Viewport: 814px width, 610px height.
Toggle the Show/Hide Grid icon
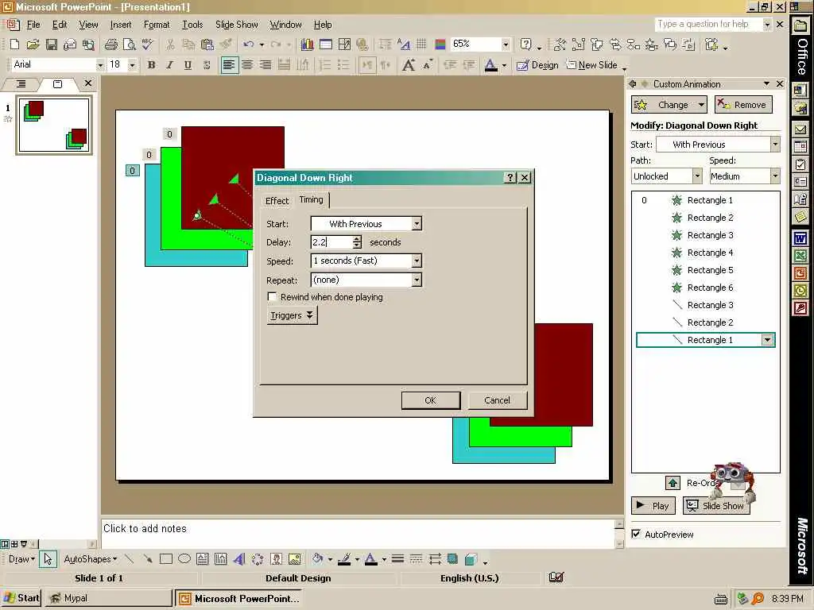coord(421,44)
